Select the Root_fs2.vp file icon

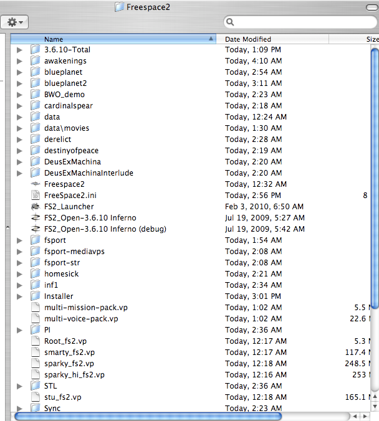(x=36, y=341)
